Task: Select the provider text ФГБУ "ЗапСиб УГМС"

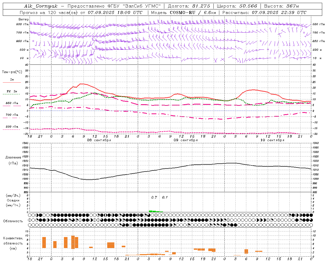Action: pyautogui.click(x=134, y=6)
